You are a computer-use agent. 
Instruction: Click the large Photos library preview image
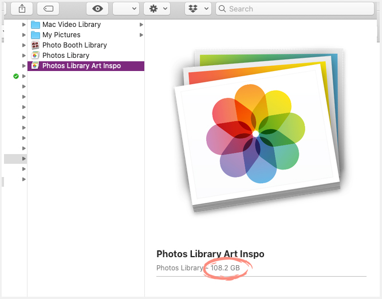point(258,131)
